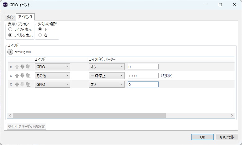Confirm with the OK button
Image resolution: width=242 pixels, height=145 pixels.
pos(202,137)
